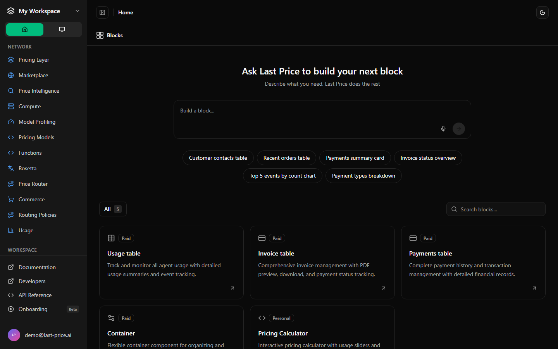
Task: Open Usage table card arrow
Action: coord(232,288)
